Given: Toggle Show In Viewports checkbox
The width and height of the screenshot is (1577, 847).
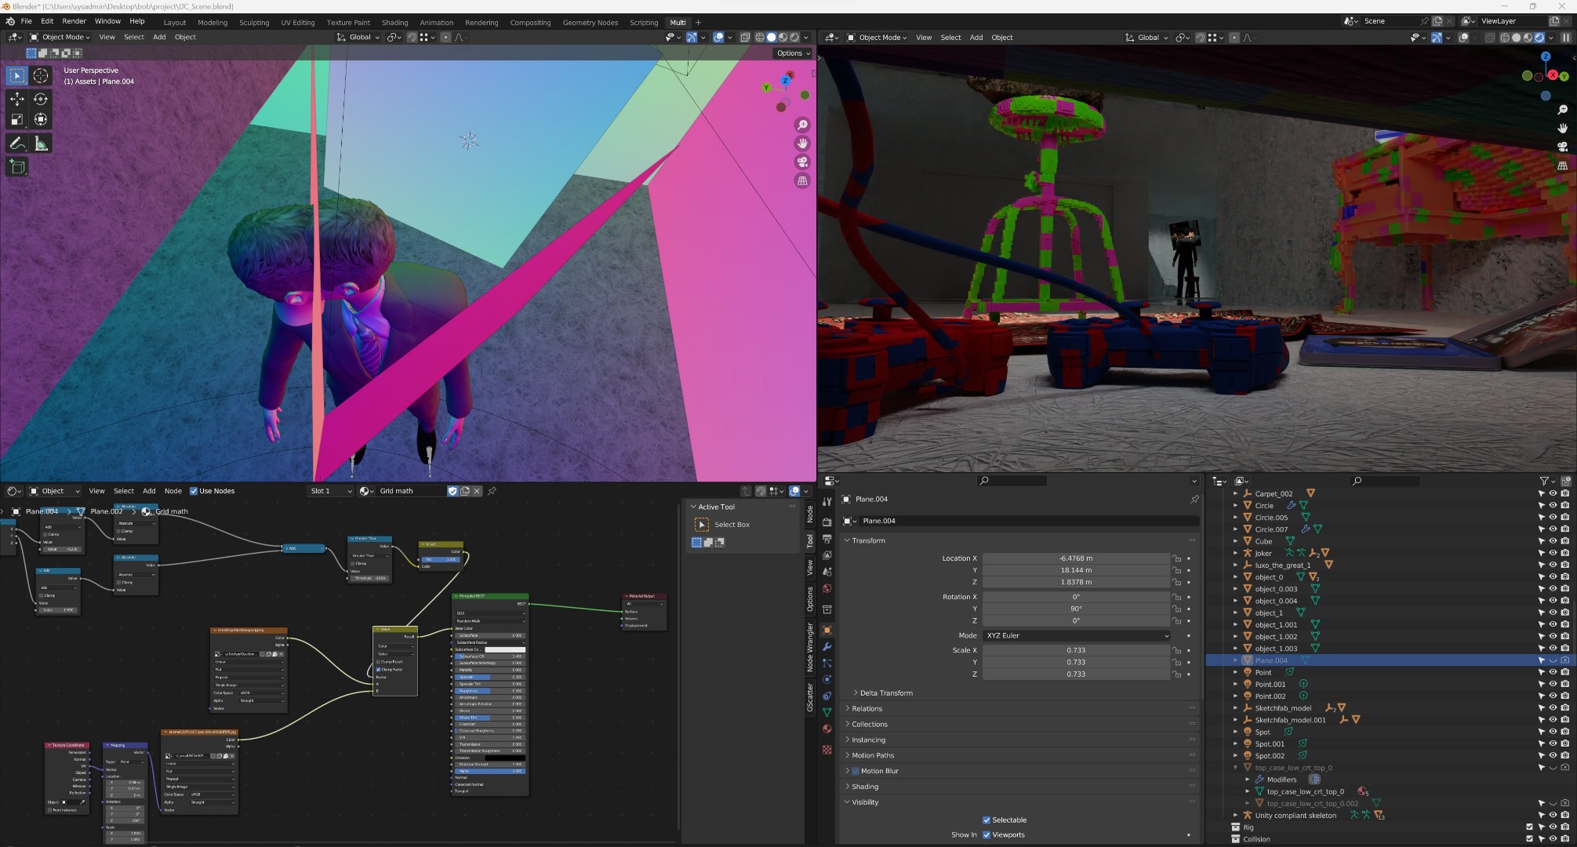Looking at the screenshot, I should click(987, 834).
